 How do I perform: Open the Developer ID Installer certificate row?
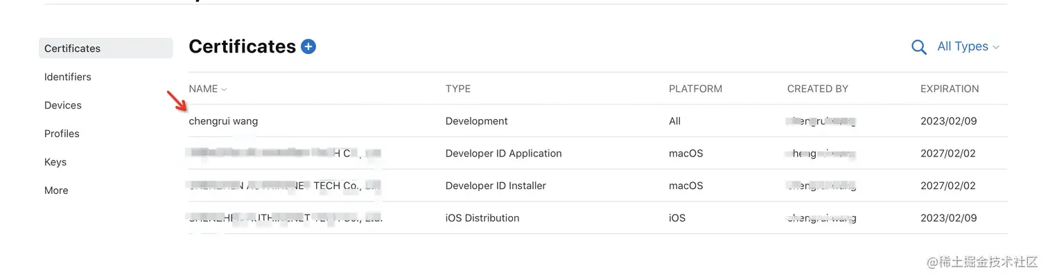[x=496, y=186]
